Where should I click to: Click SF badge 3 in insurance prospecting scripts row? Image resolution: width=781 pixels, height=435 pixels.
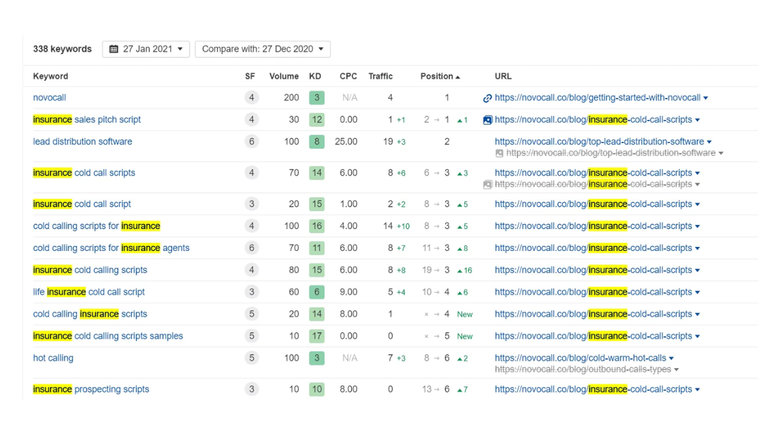click(251, 389)
